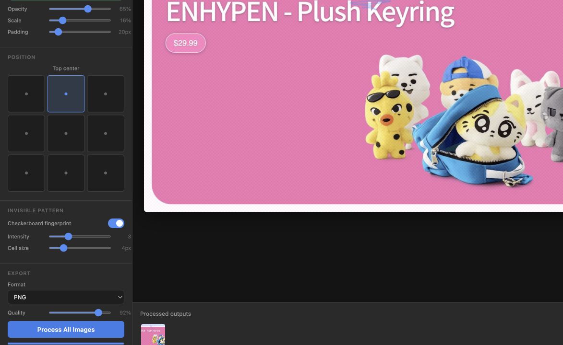This screenshot has width=563, height=345.
Task: Adjust the Cell size slider
Action: (x=80, y=248)
